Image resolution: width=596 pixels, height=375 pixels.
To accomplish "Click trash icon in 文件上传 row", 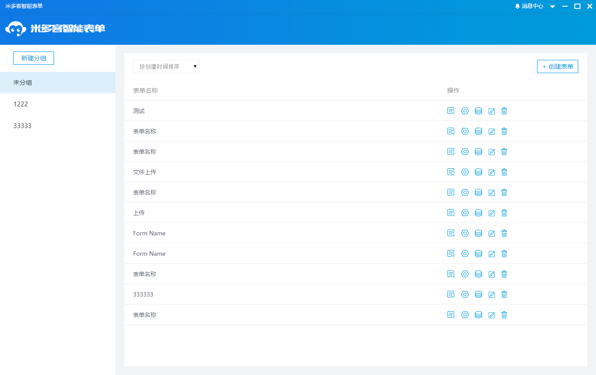I will [504, 172].
